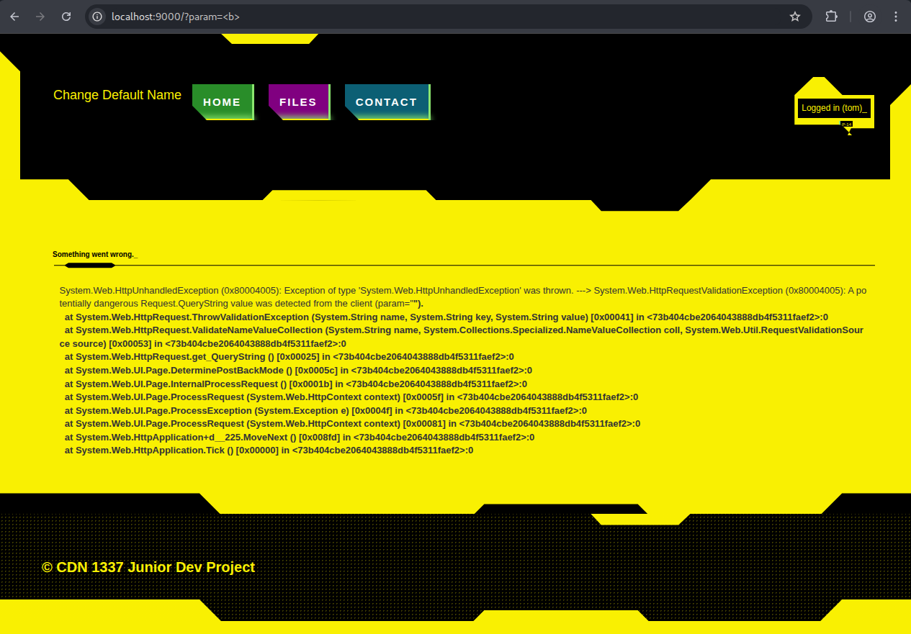Click the Change Default Name link
This screenshot has width=911, height=634.
(x=117, y=95)
